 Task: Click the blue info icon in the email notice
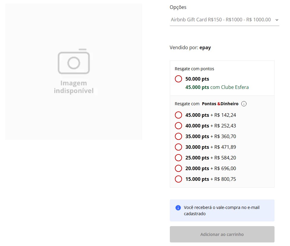pos(178,207)
